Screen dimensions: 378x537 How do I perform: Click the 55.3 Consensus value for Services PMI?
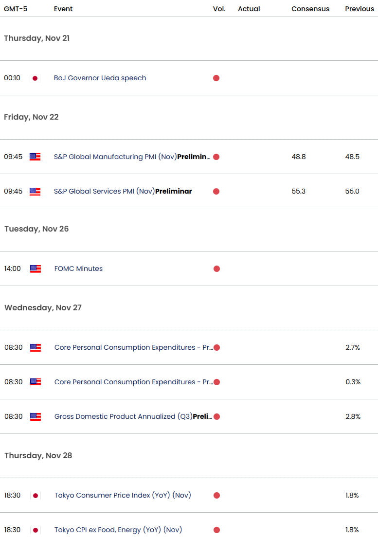(298, 191)
